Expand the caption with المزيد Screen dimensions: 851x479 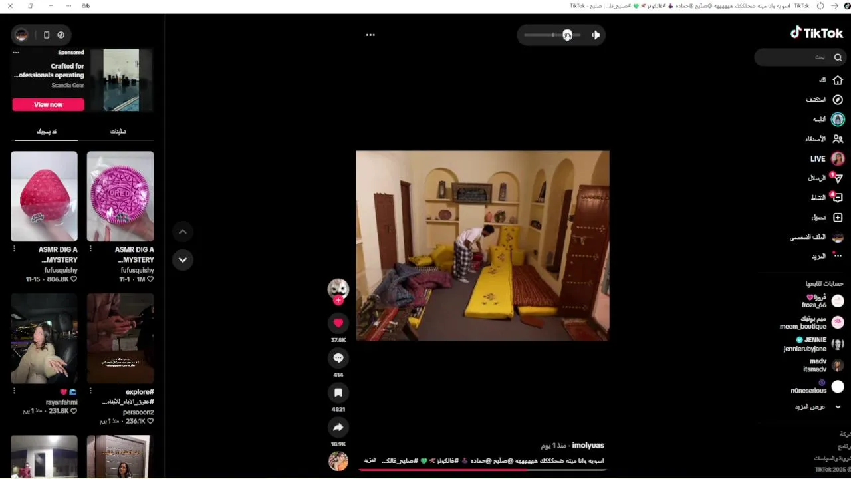[370, 460]
